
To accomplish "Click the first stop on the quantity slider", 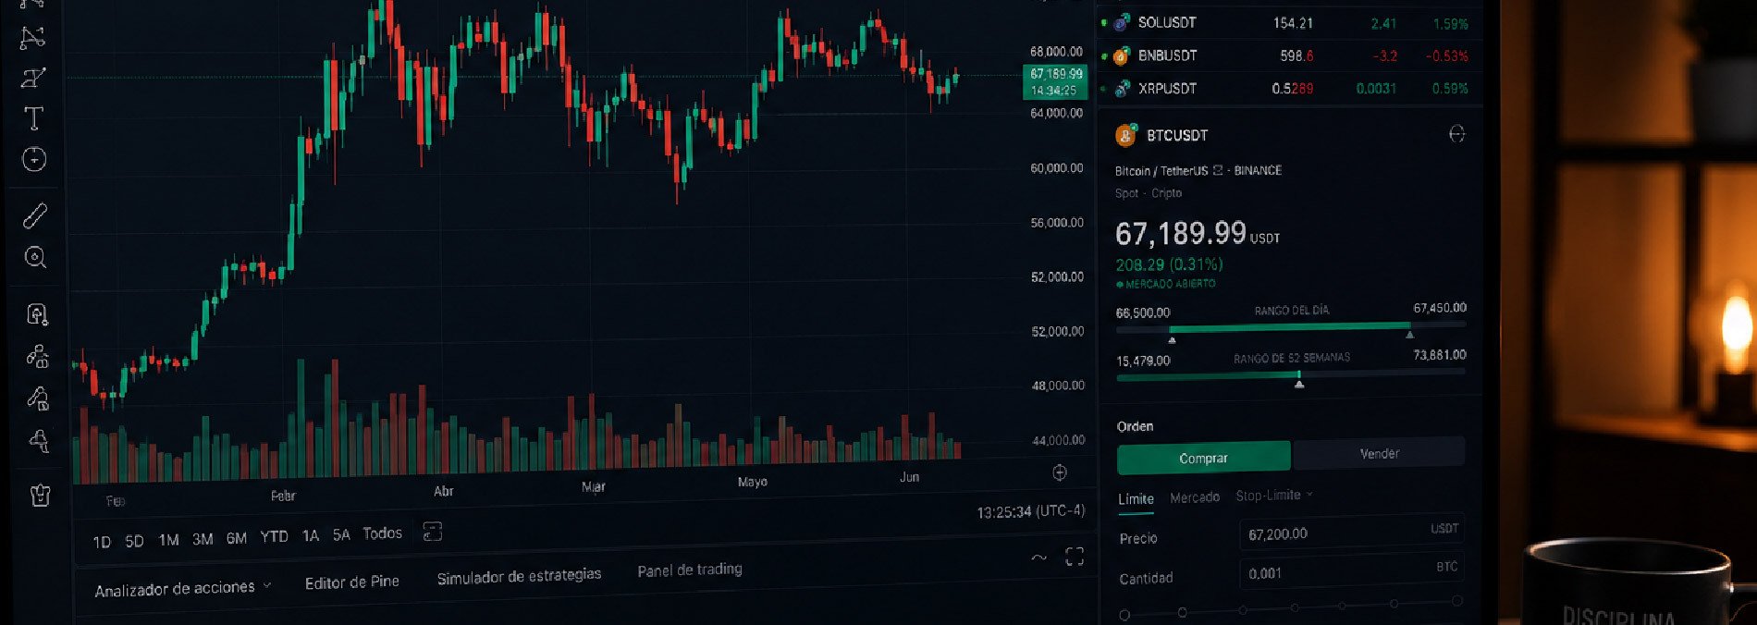I will pyautogui.click(x=1124, y=615).
